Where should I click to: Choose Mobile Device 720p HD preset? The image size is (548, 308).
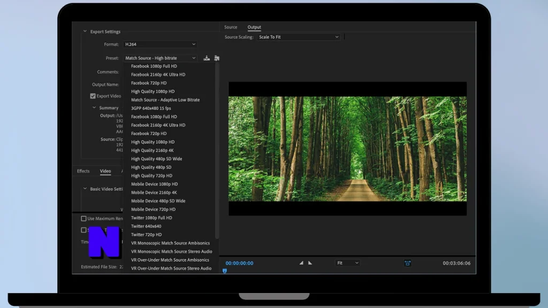pos(153,209)
